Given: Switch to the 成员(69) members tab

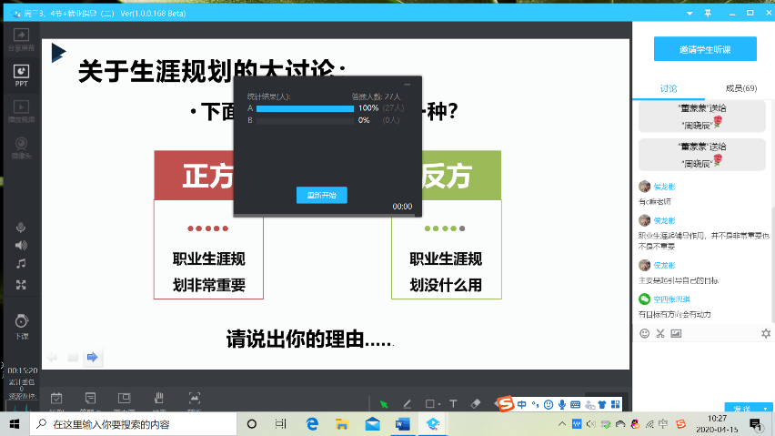Looking at the screenshot, I should click(x=740, y=88).
